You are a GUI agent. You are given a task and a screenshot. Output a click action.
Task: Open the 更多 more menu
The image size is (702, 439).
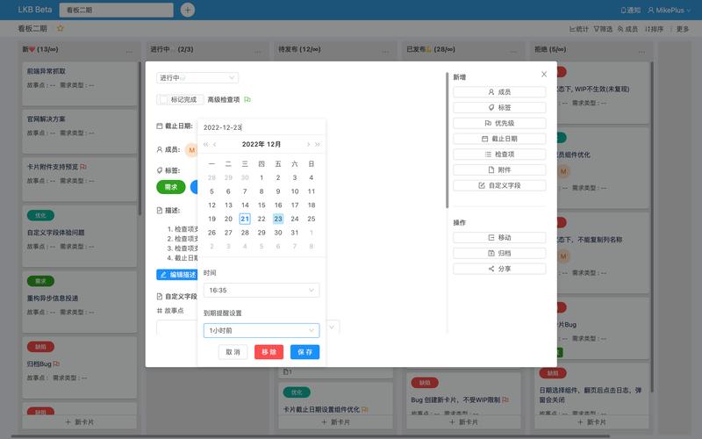[x=683, y=29]
